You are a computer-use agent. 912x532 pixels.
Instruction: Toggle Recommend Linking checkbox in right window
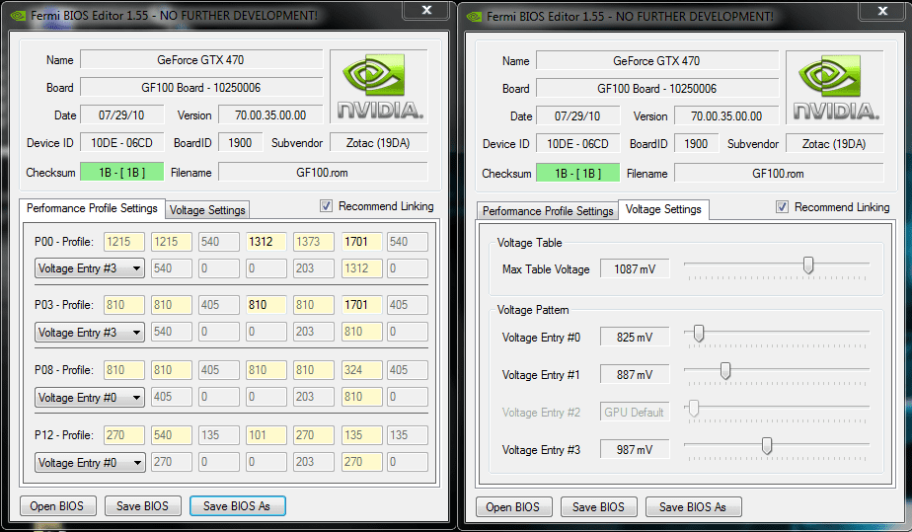point(783,207)
